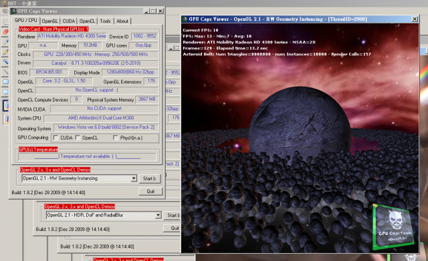Screen dimensions: 428x261
Task: Open the CUDA tab
Action: (69, 21)
